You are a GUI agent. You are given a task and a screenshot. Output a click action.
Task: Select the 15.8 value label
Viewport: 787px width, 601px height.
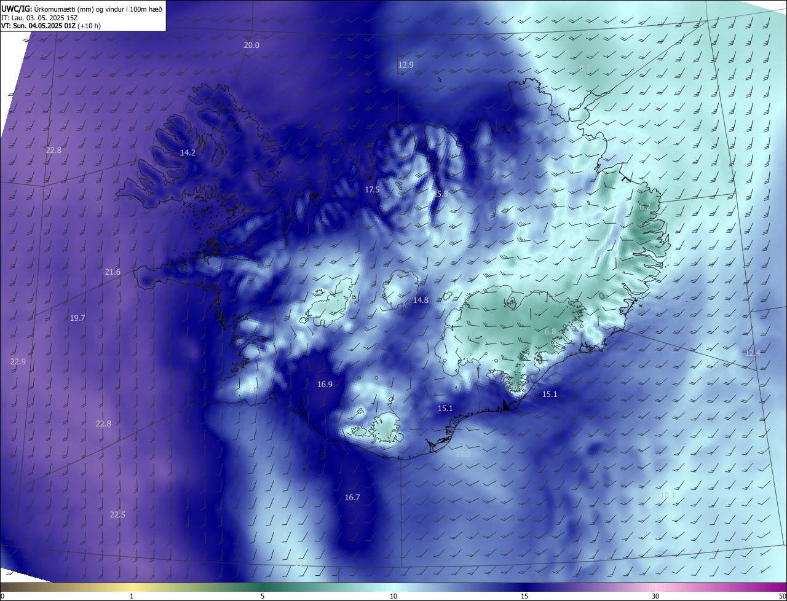440,194
